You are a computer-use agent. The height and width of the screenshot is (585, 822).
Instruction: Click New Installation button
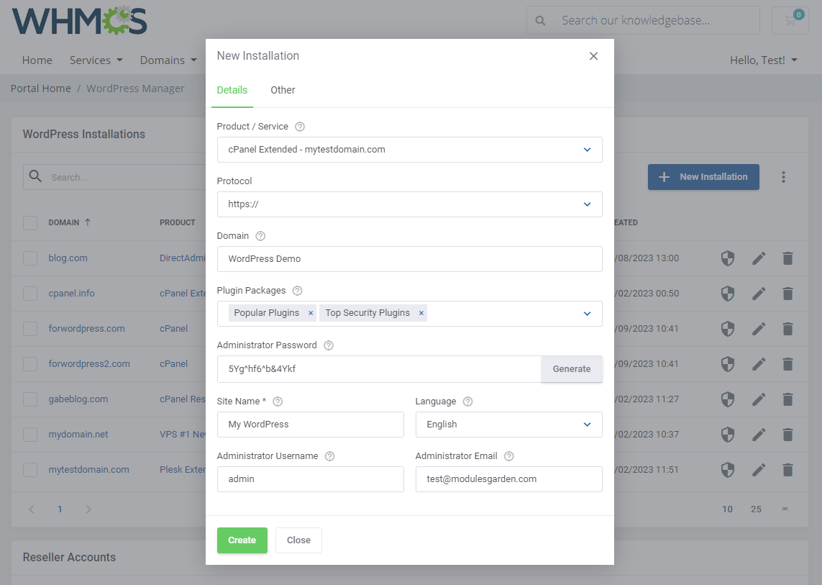pos(703,177)
